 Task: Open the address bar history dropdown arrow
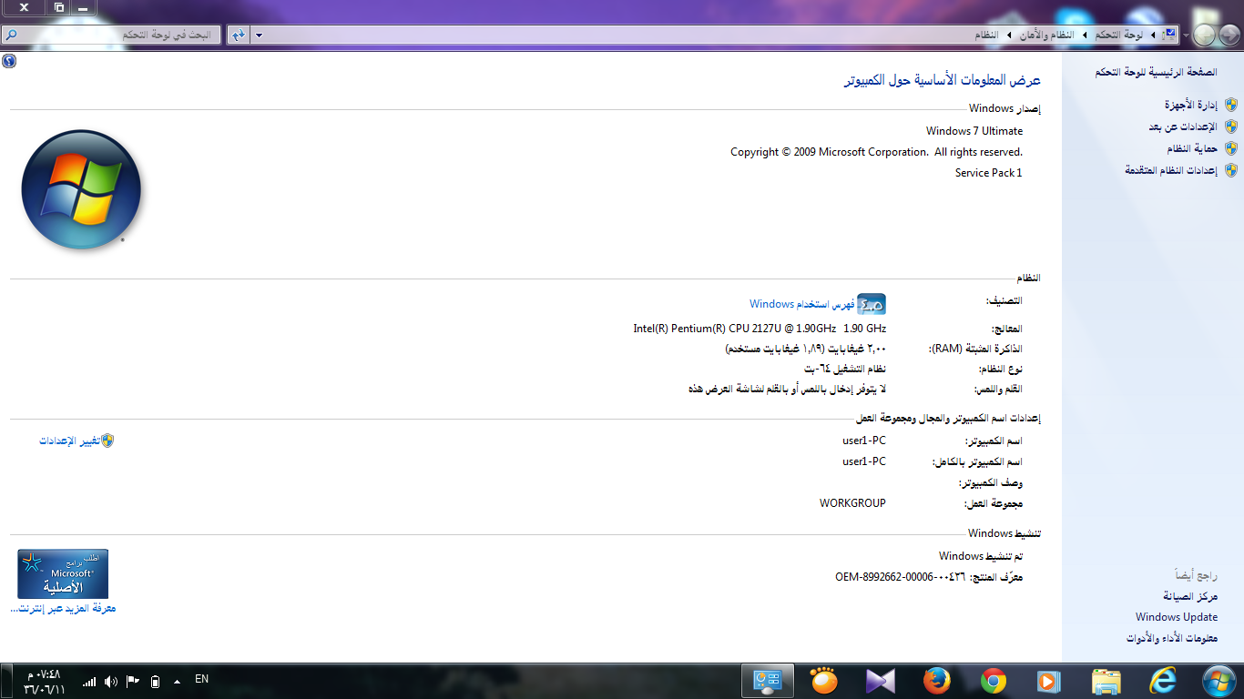click(x=260, y=35)
